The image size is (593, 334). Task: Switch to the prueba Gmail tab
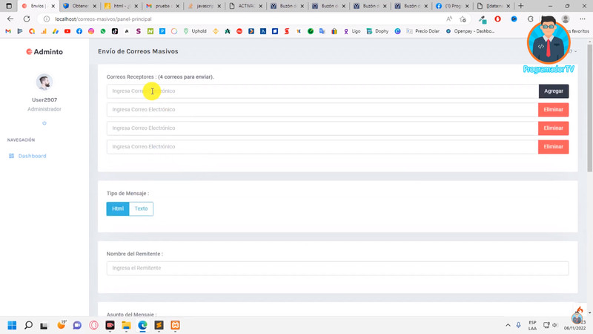coord(162,6)
